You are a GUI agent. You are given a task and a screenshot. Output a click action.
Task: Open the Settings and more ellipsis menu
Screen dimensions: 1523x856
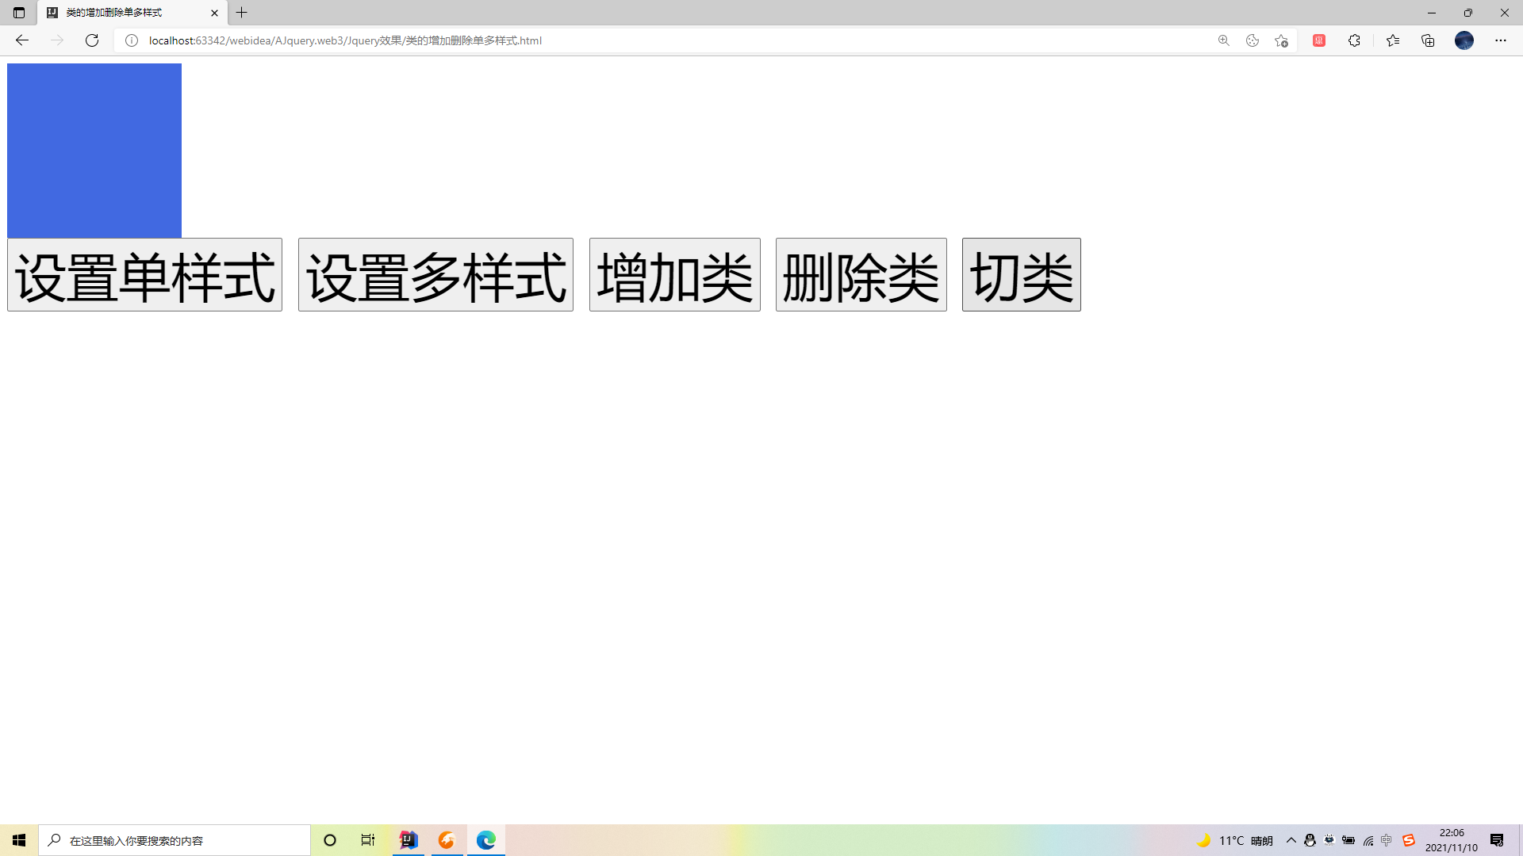[1500, 40]
